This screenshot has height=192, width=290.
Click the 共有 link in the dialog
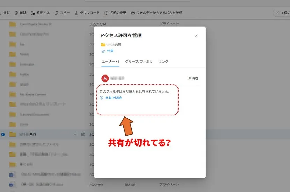pyautogui.click(x=108, y=51)
